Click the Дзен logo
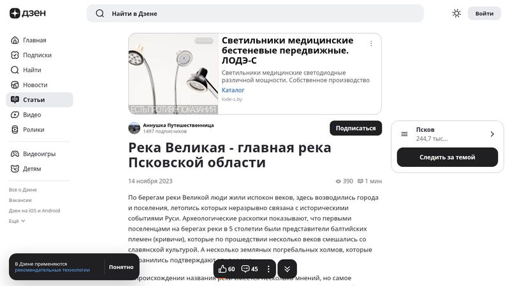Screen dimensions: 510x286 click(27, 13)
